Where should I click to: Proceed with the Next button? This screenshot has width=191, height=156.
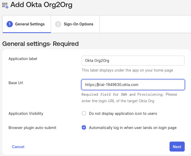point(177,147)
